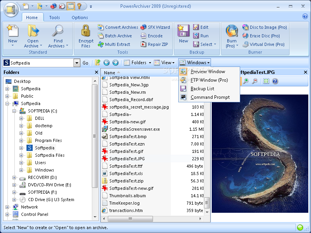Viewport: 311px width, 233px height.
Task: Zoom out on the preview image
Action: pos(255,81)
